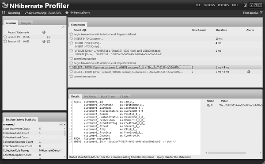See the 1 row(s) resulting link
Screen dimensions: 265x164
click(x=128, y=157)
